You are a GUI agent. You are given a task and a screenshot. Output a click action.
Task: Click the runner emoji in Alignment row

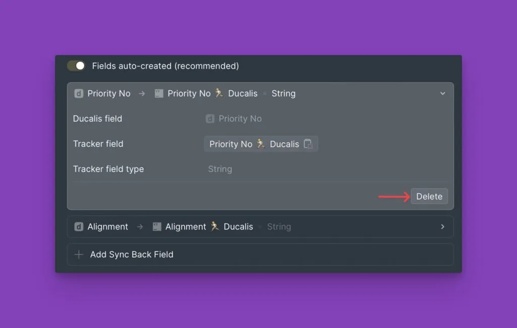click(x=215, y=227)
